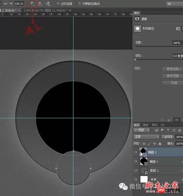
Task: Switch to the 图层 tab
Action: (137, 125)
